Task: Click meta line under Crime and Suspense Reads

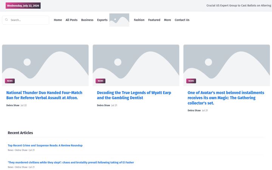Action: 21,150
